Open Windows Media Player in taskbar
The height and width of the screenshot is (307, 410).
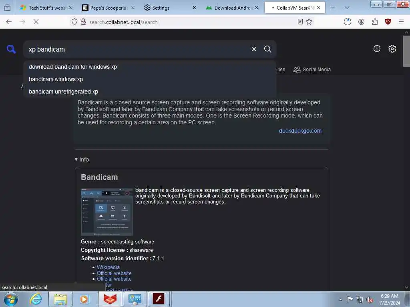[84, 299]
